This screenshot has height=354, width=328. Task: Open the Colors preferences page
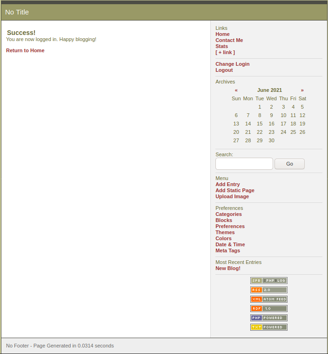click(x=223, y=238)
